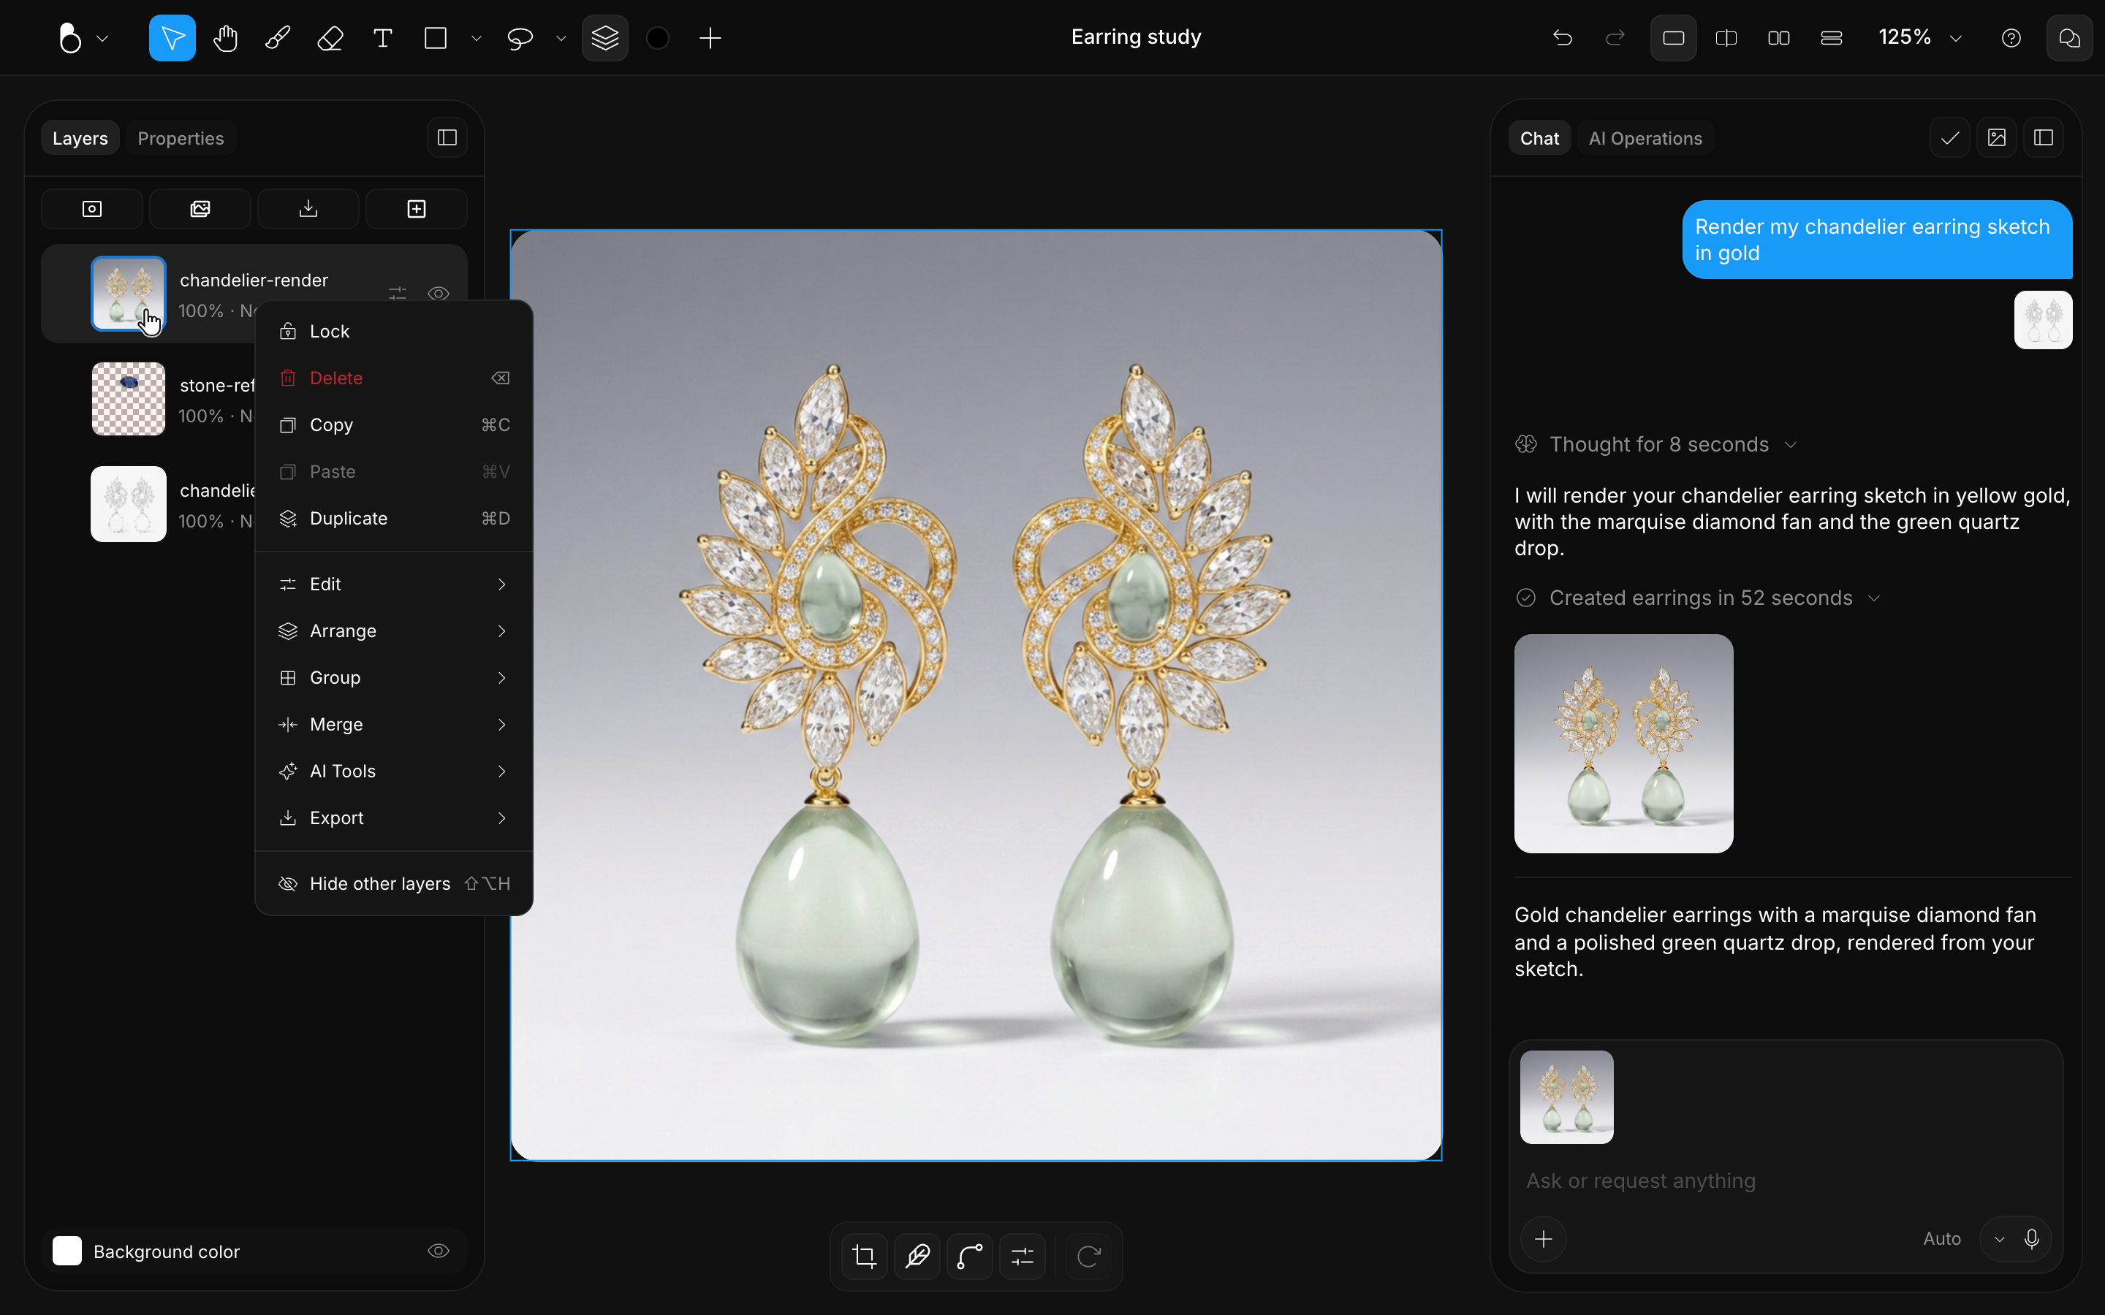Select the Rectangle shape tool
This screenshot has height=1315, width=2105.
click(x=436, y=38)
